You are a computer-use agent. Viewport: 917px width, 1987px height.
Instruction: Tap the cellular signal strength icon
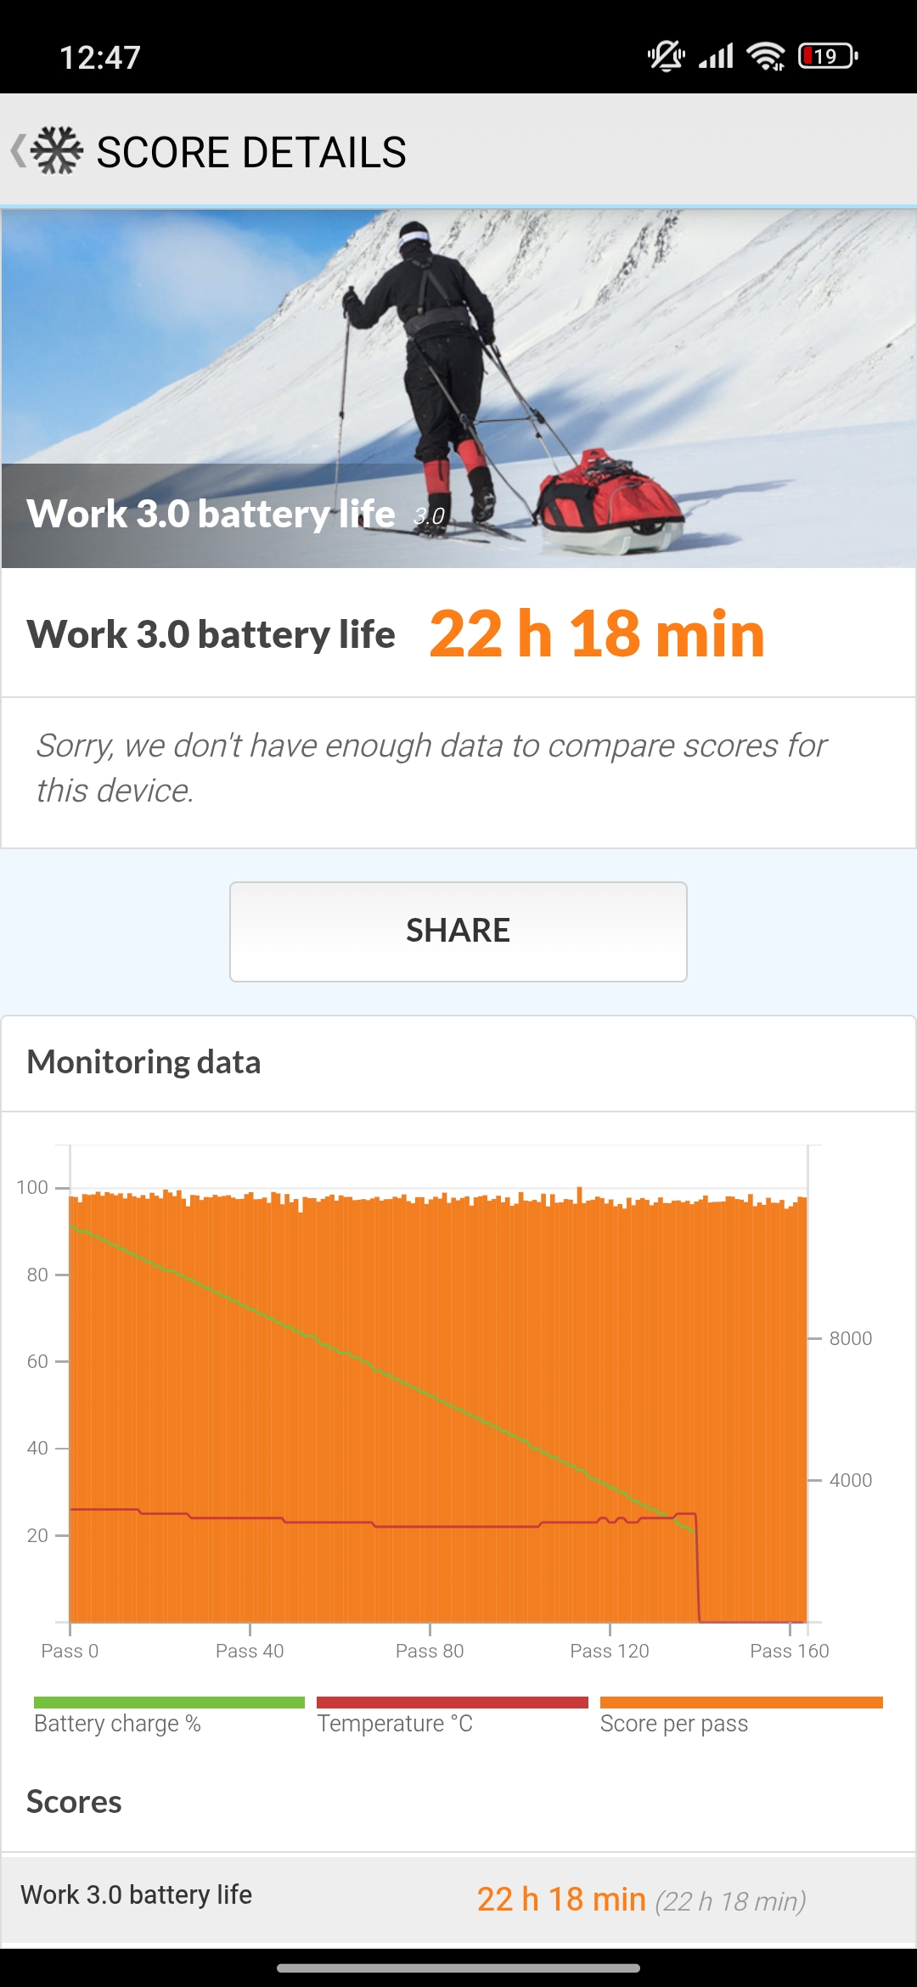click(716, 57)
